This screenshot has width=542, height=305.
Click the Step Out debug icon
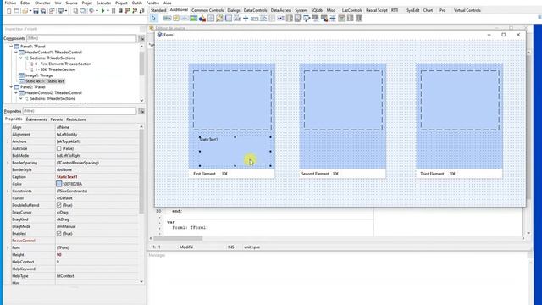tap(142, 11)
